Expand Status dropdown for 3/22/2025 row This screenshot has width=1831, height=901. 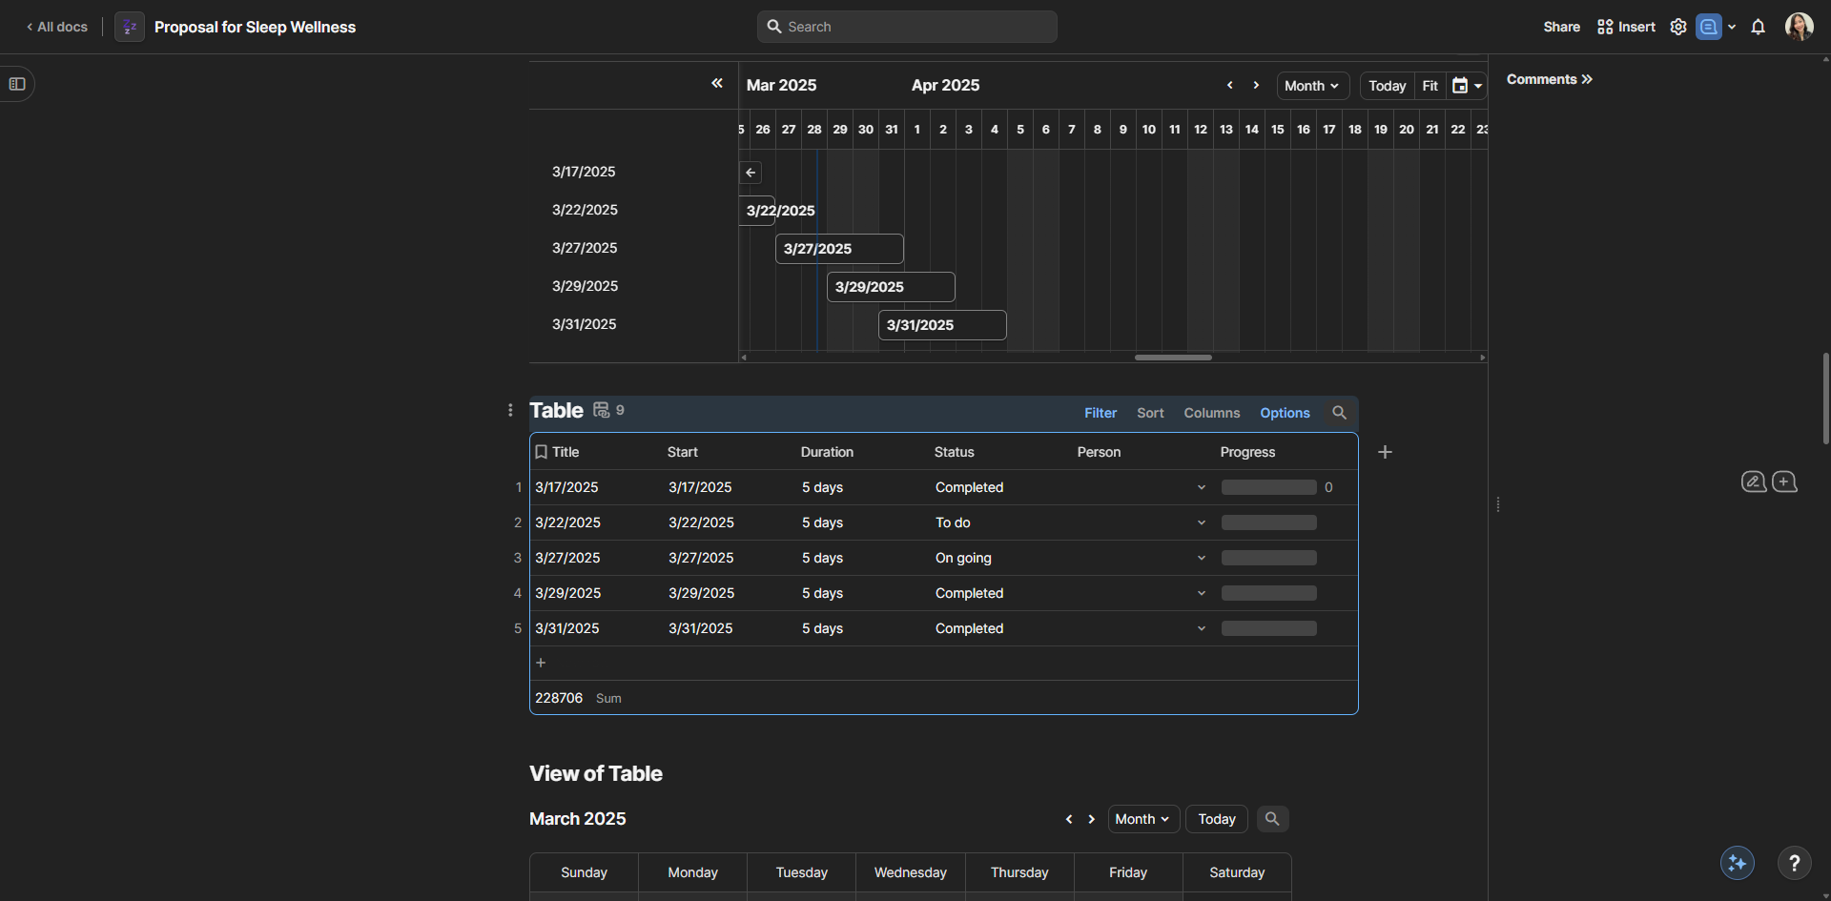pos(1201,522)
